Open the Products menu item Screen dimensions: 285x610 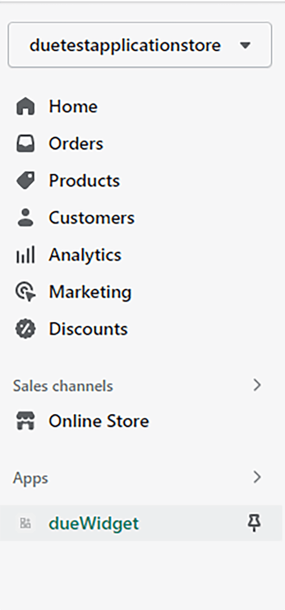point(84,181)
